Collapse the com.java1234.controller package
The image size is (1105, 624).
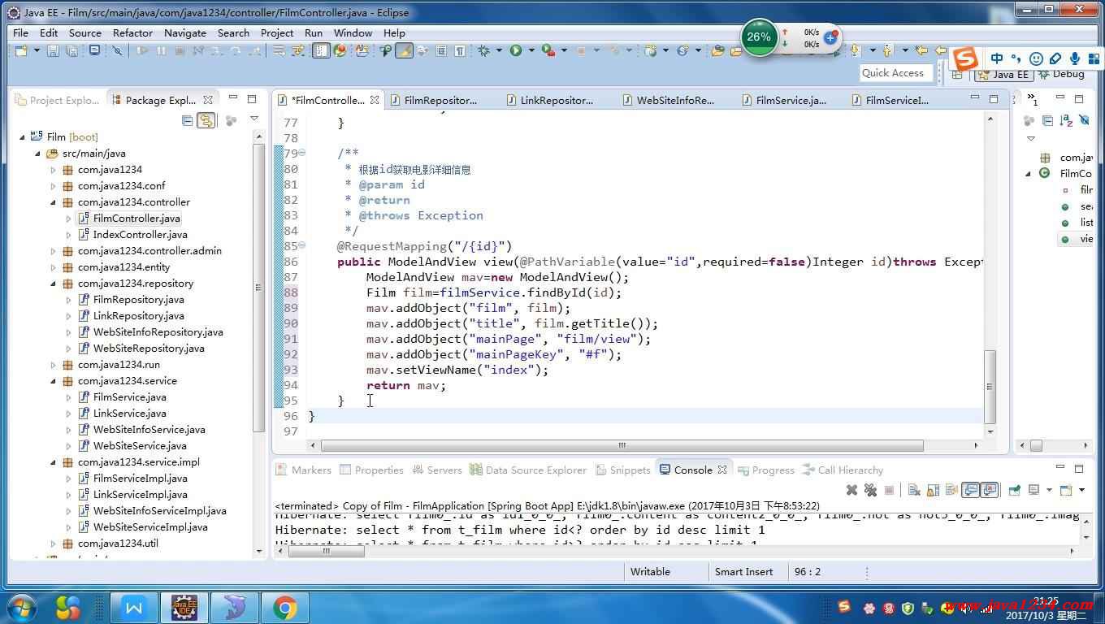coord(53,202)
